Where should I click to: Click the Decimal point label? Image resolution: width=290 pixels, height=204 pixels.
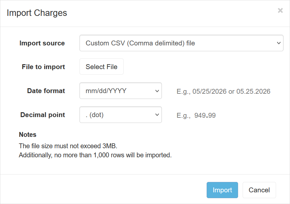click(x=43, y=115)
